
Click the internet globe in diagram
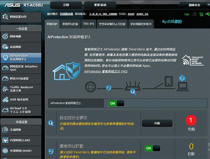(x=91, y=87)
